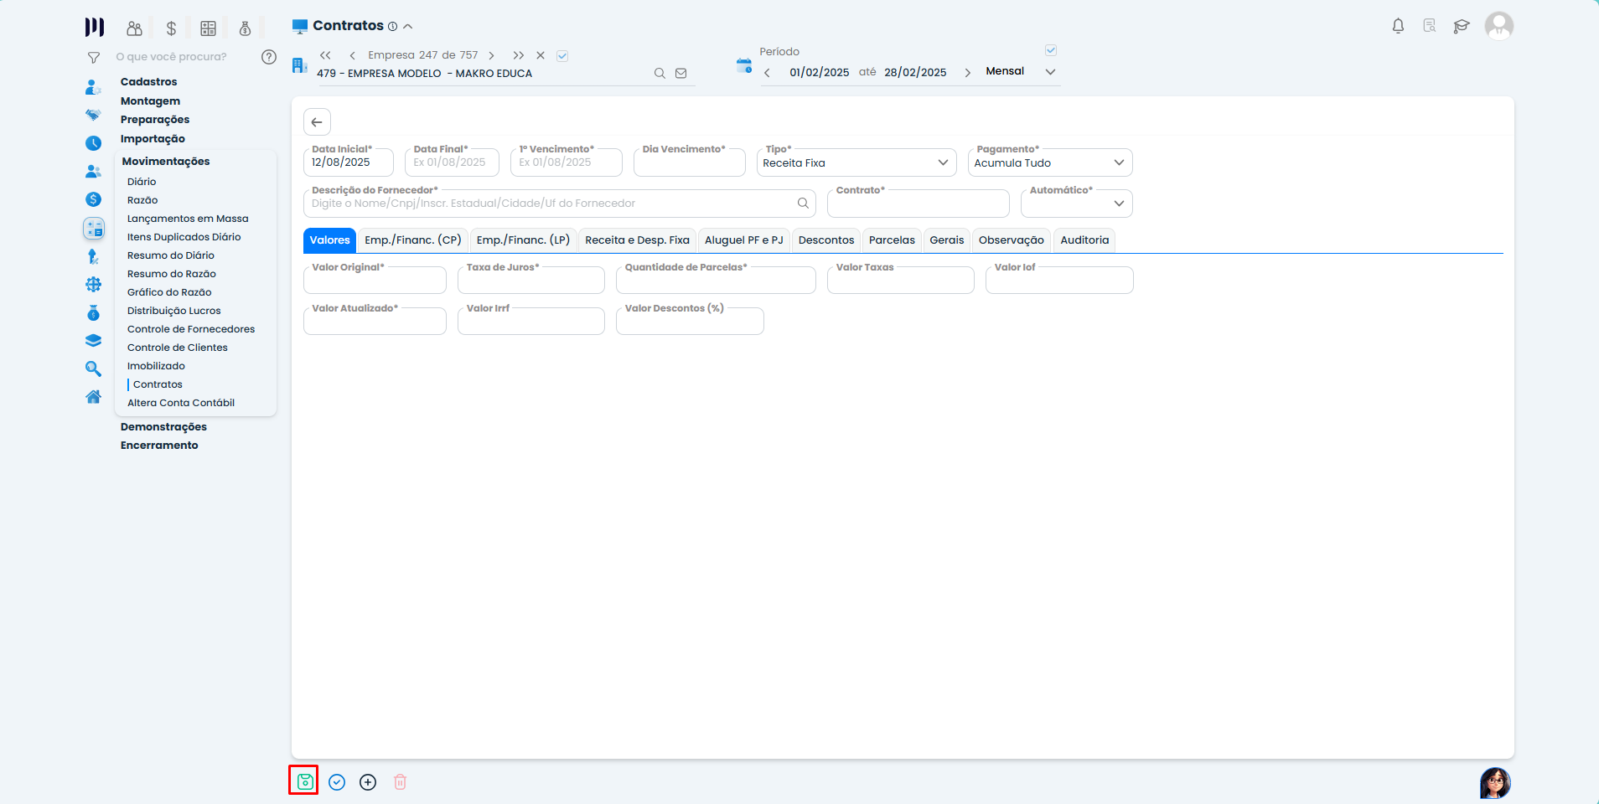Open Lançamentos em Massa menu item
The height and width of the screenshot is (804, 1599).
coord(188,219)
